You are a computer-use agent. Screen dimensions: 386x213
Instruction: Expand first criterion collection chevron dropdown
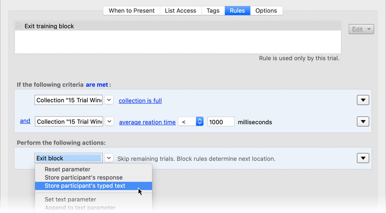[109, 100]
